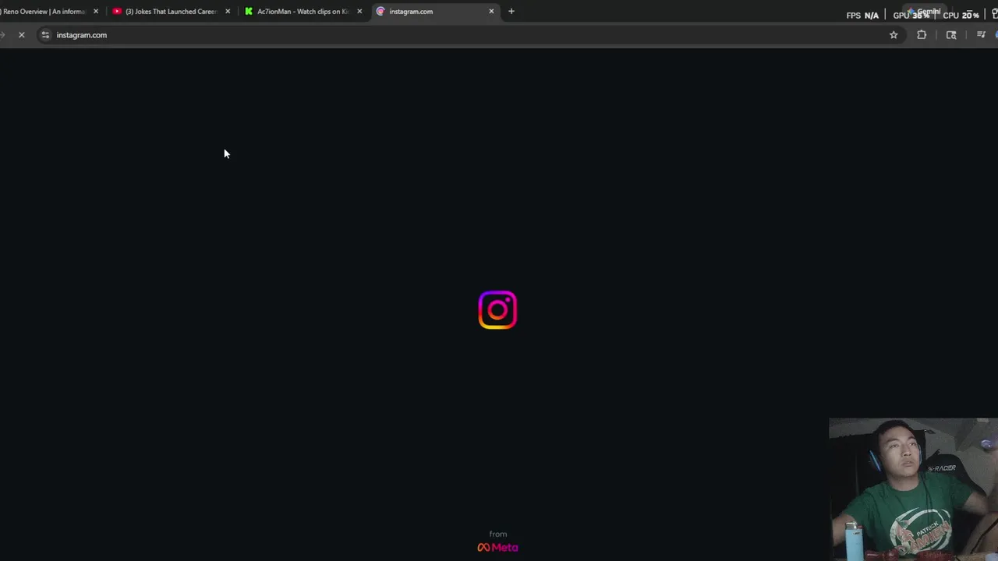Close the Jokes That Launched Careers tab
The height and width of the screenshot is (561, 998).
pos(228,12)
